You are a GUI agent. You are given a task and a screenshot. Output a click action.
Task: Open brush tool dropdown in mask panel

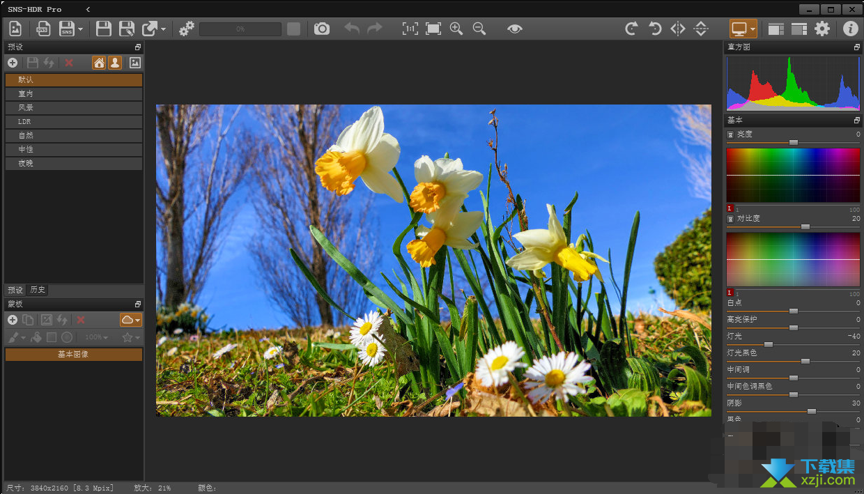[x=17, y=337]
